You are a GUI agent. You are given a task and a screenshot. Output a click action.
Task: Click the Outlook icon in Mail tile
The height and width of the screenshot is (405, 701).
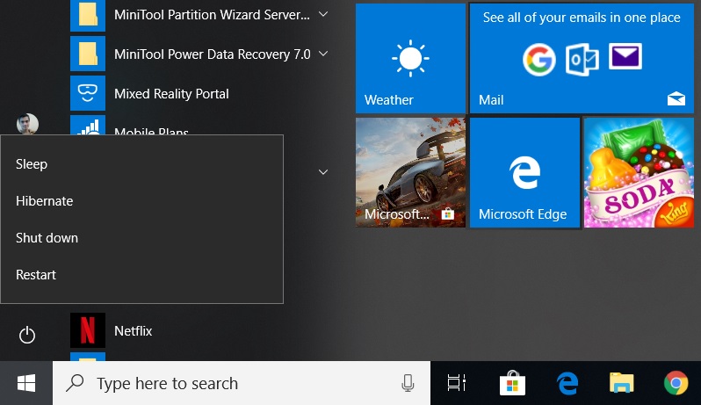pos(582,60)
